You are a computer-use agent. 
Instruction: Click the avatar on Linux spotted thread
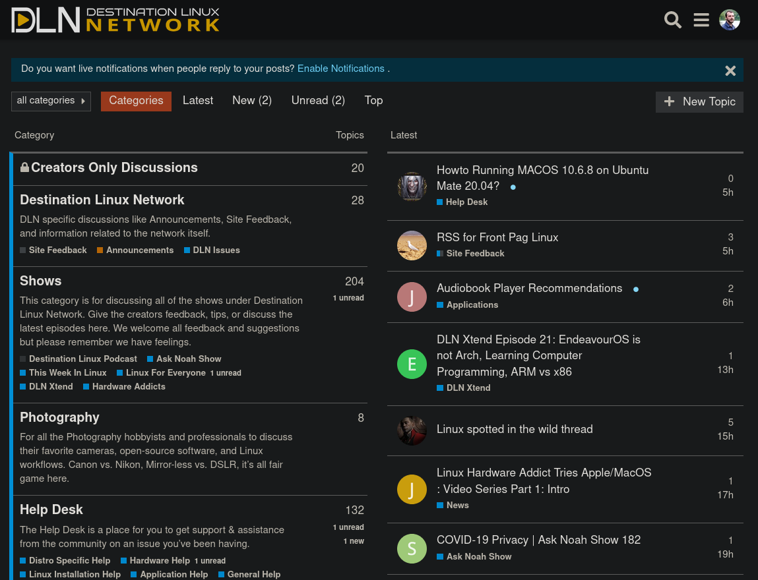(412, 430)
